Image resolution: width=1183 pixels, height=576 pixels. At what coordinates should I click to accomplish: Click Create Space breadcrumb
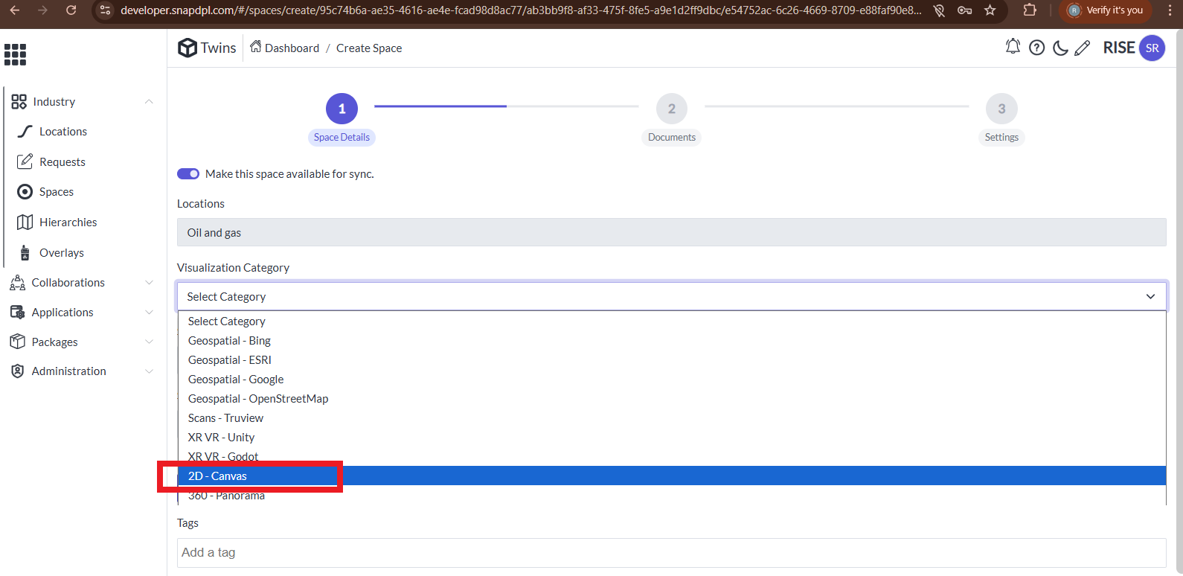[369, 48]
